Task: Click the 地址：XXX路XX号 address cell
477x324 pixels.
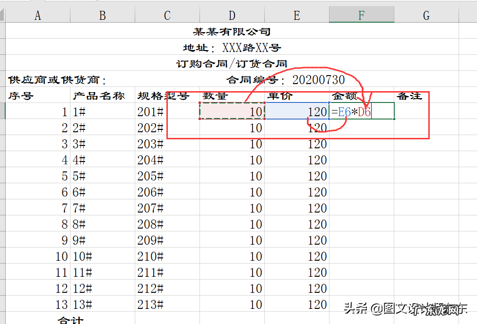Action: [231, 47]
